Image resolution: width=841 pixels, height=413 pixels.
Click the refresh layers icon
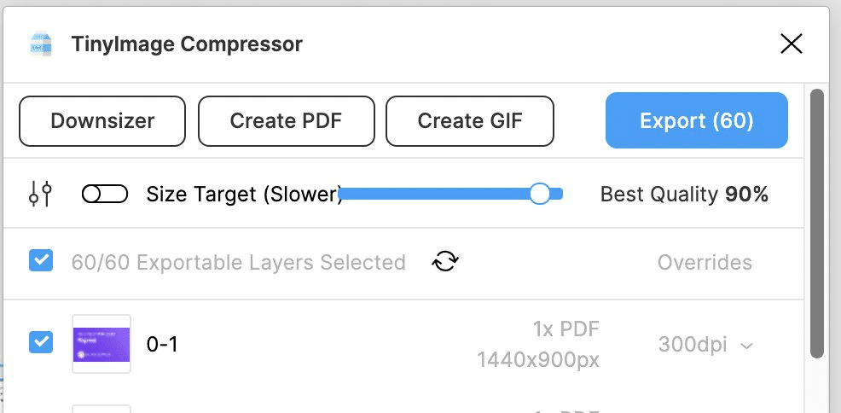click(445, 261)
